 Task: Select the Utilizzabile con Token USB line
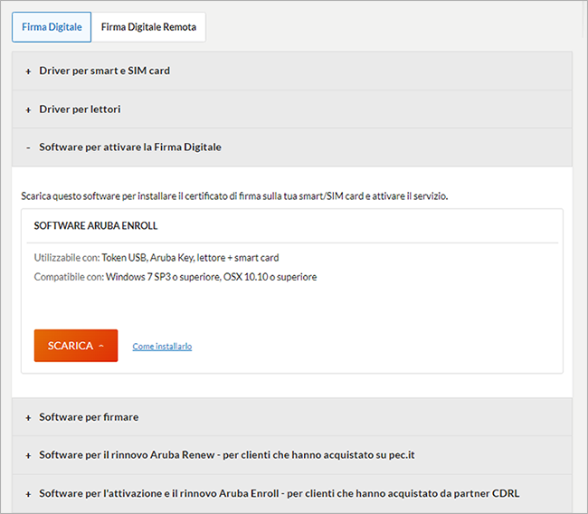point(156,258)
